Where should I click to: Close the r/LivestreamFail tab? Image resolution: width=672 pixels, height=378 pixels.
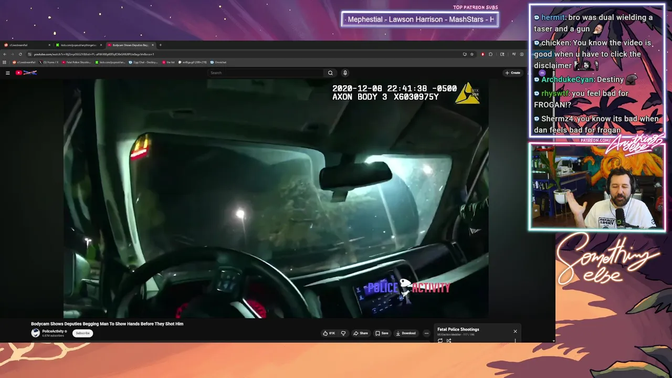click(x=49, y=45)
